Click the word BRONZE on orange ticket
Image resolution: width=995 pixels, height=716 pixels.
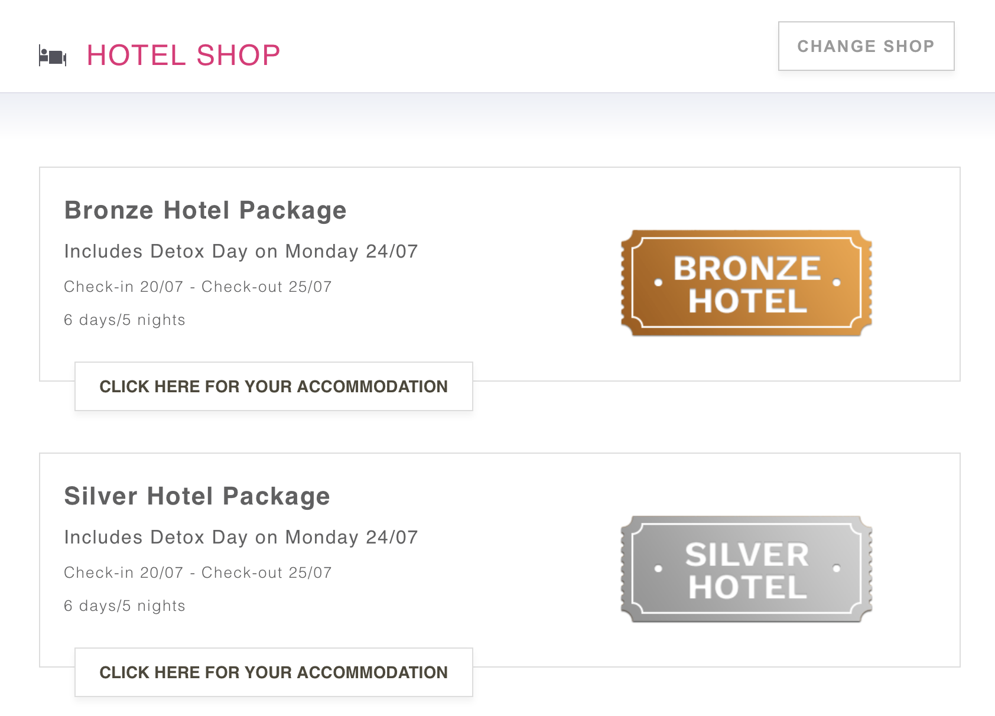747,268
